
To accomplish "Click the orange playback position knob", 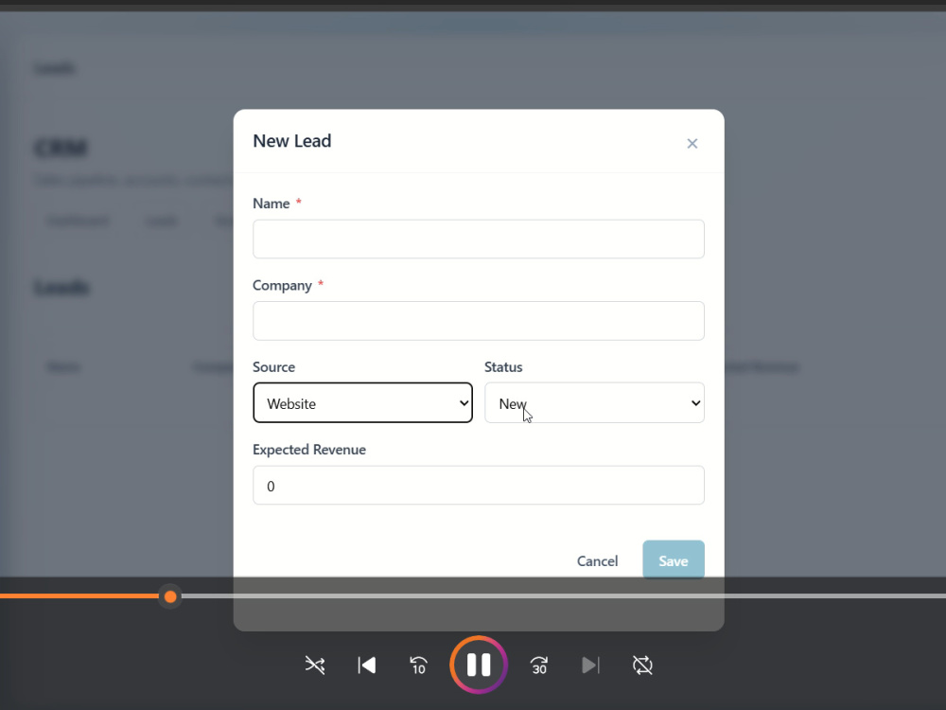I will 170,596.
